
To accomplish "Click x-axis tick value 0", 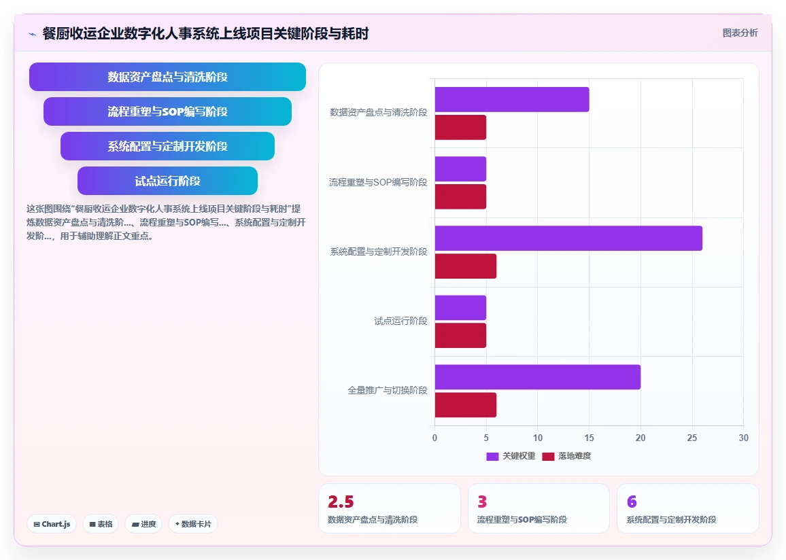I will 434,438.
